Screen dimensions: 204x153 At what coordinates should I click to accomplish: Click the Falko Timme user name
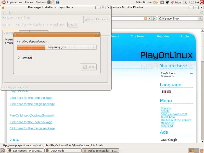pos(144,2)
